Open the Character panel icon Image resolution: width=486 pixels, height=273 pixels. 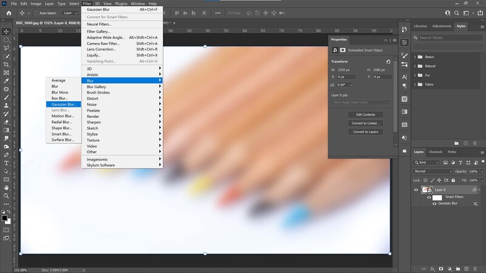coord(404,77)
